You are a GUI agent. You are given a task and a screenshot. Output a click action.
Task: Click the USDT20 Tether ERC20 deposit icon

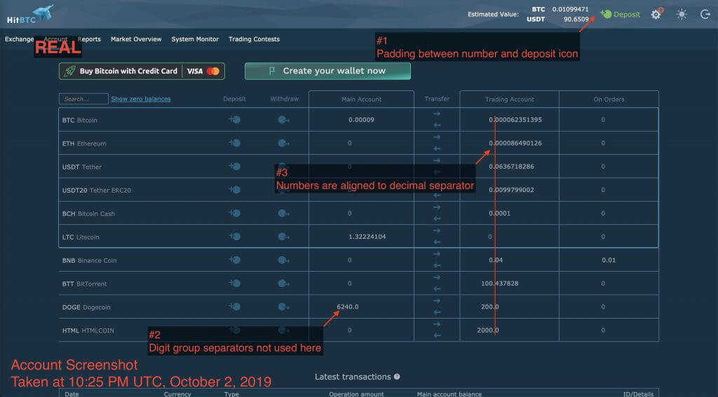[234, 190]
